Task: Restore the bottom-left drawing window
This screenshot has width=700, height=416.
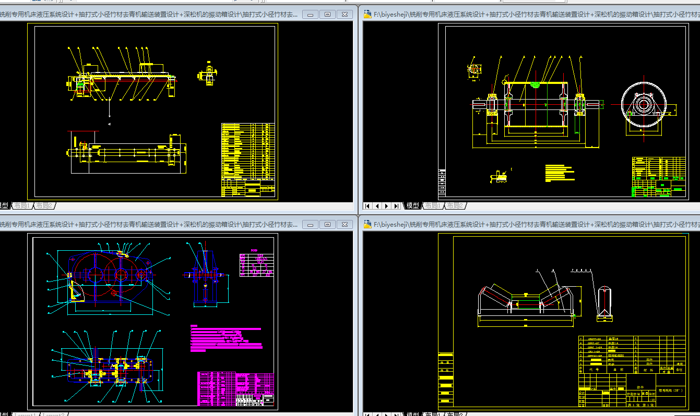Action: 327,224
